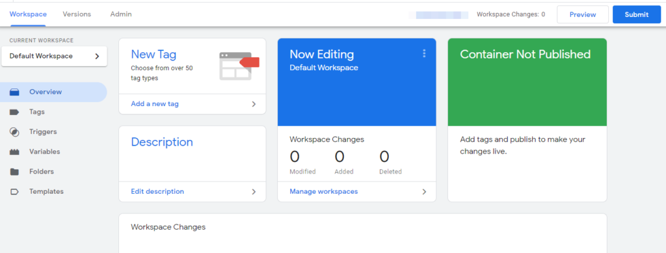
Task: Click the Modified count zero
Action: 295,157
